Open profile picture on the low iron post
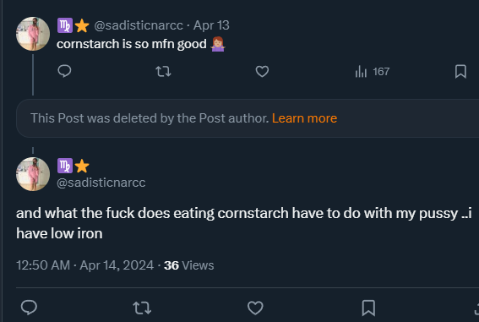Image resolution: width=479 pixels, height=322 pixels. click(33, 174)
